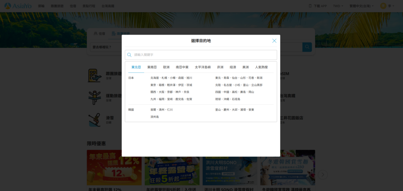403x191 pixels.
Task: Open 景點行程 in the top navigation
Action: (x=89, y=6)
